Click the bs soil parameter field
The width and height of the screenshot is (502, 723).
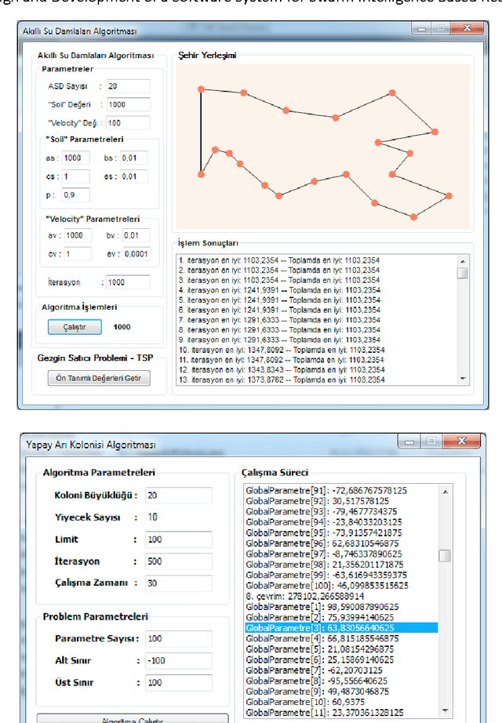click(x=134, y=158)
